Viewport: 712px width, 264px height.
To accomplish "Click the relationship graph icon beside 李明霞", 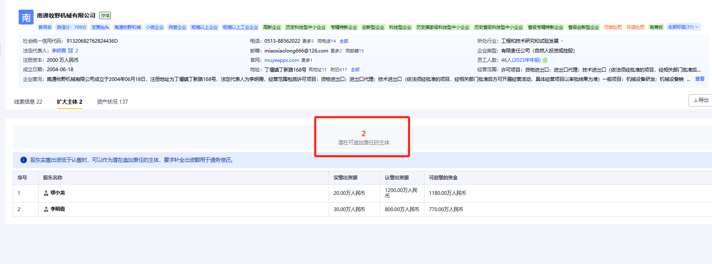I will pos(71,51).
